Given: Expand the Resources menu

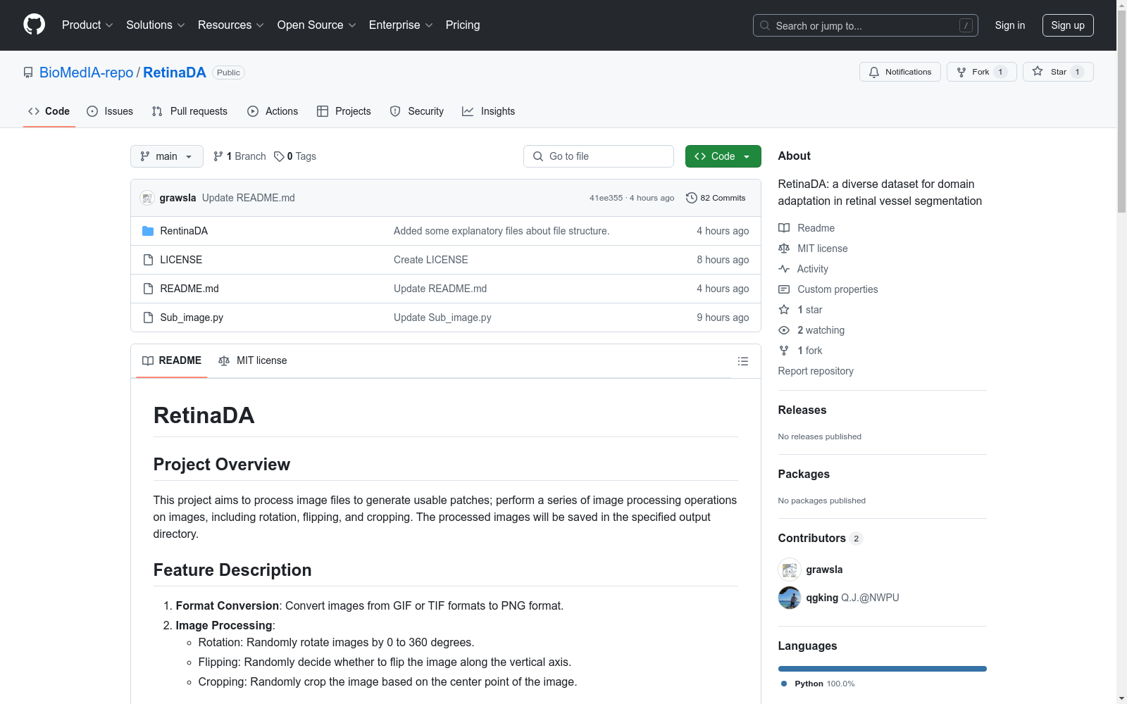Looking at the screenshot, I should pyautogui.click(x=231, y=25).
